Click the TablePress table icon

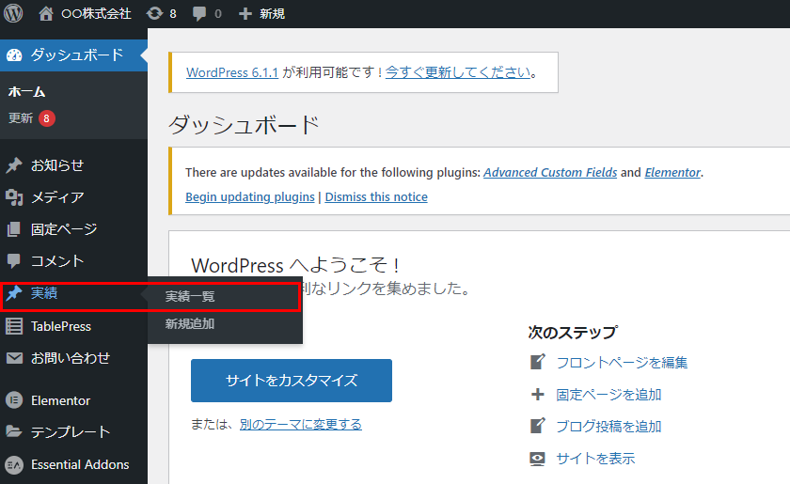coord(14,326)
